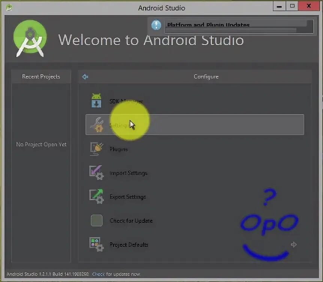Open Export Settings label
This screenshot has width=323, height=282.
click(x=128, y=197)
